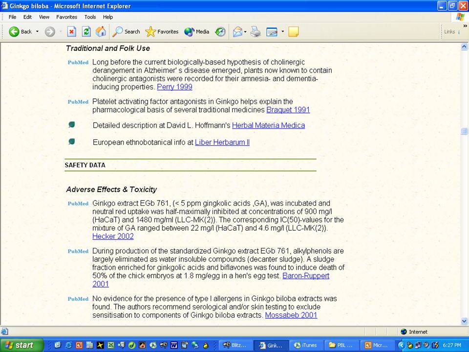Click the Windows Start button
The height and width of the screenshot is (352, 469).
(x=21, y=345)
